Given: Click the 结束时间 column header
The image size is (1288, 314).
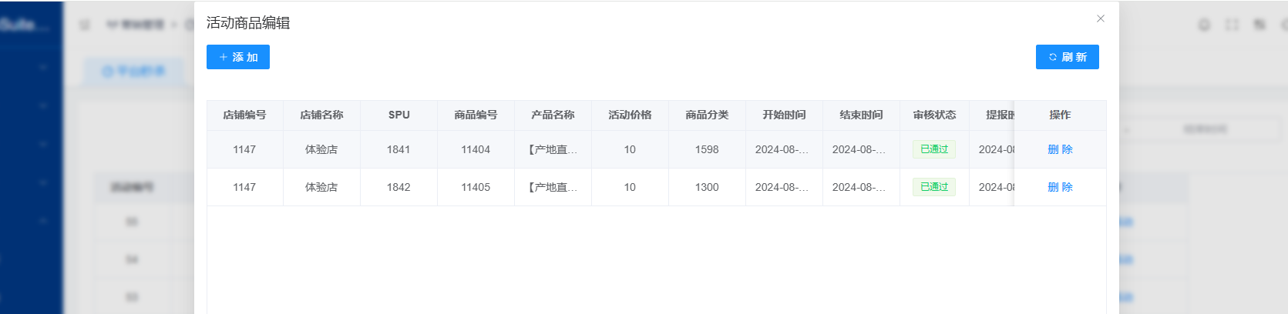Looking at the screenshot, I should pyautogui.click(x=861, y=115).
